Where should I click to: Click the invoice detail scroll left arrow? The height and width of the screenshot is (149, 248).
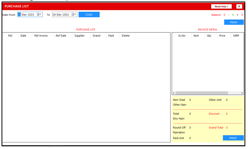point(174,93)
